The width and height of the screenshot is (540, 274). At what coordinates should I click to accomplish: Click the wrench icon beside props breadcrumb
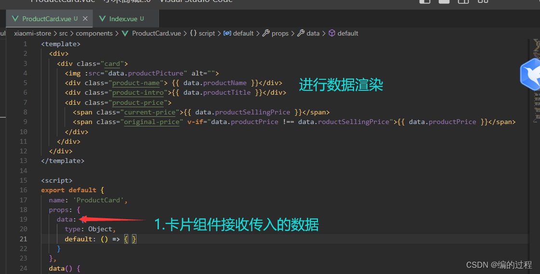(x=266, y=33)
